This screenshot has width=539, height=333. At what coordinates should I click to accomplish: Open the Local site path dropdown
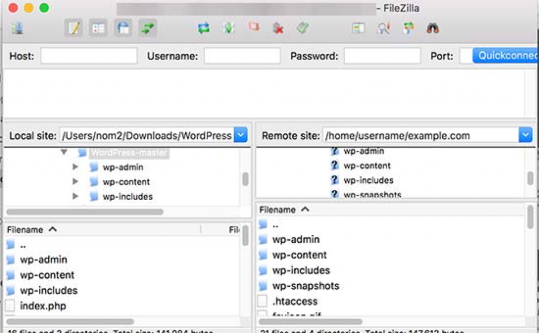pyautogui.click(x=241, y=135)
